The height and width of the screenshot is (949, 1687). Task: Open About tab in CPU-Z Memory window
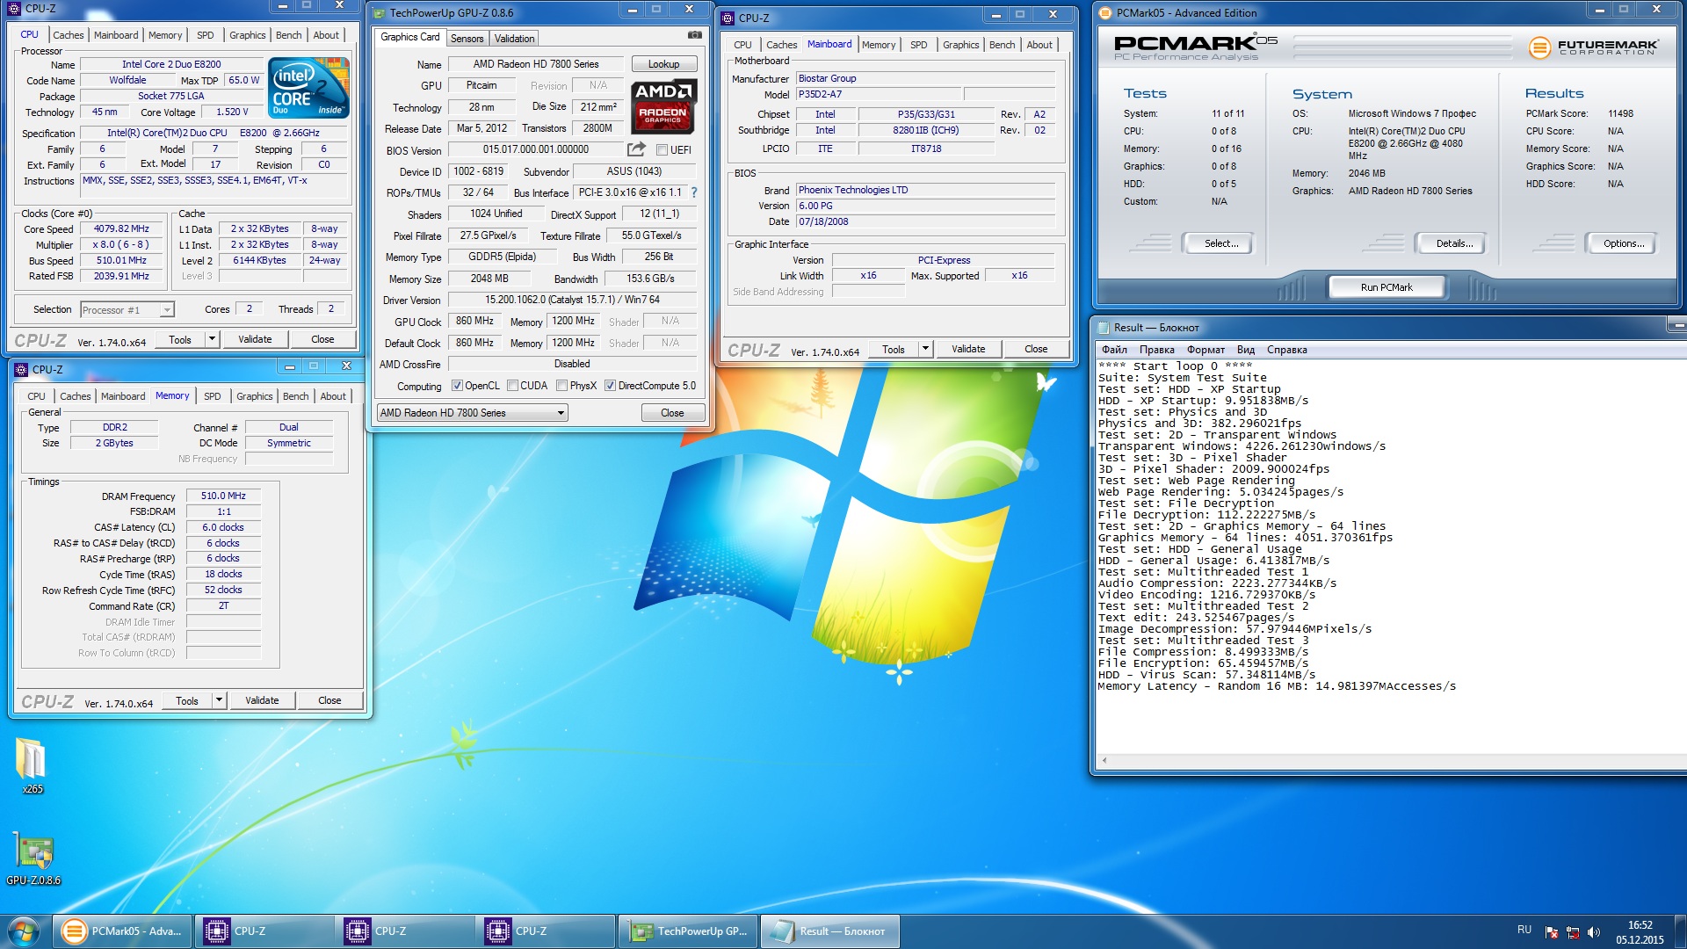[x=332, y=396]
